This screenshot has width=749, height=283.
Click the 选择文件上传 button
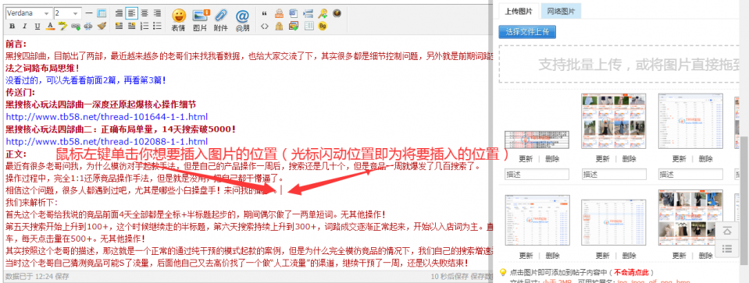(x=527, y=32)
